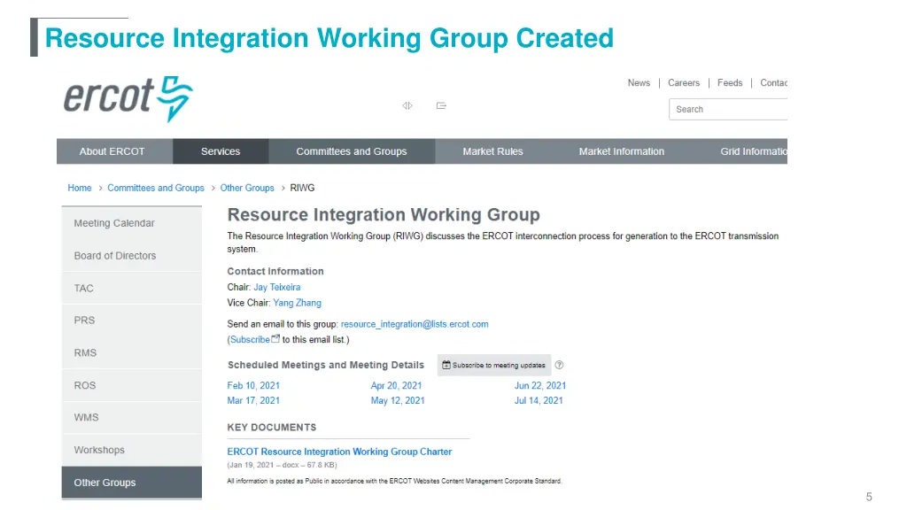Screen dimensions: 907x510
Task: Select Workshops in the sidebar
Action: [x=132, y=450]
